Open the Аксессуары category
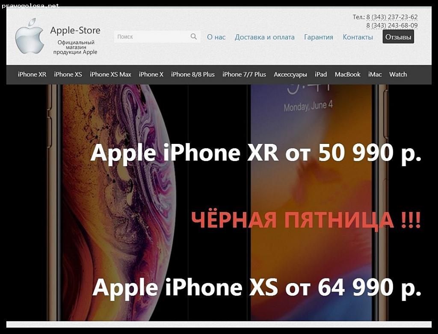 pos(290,75)
